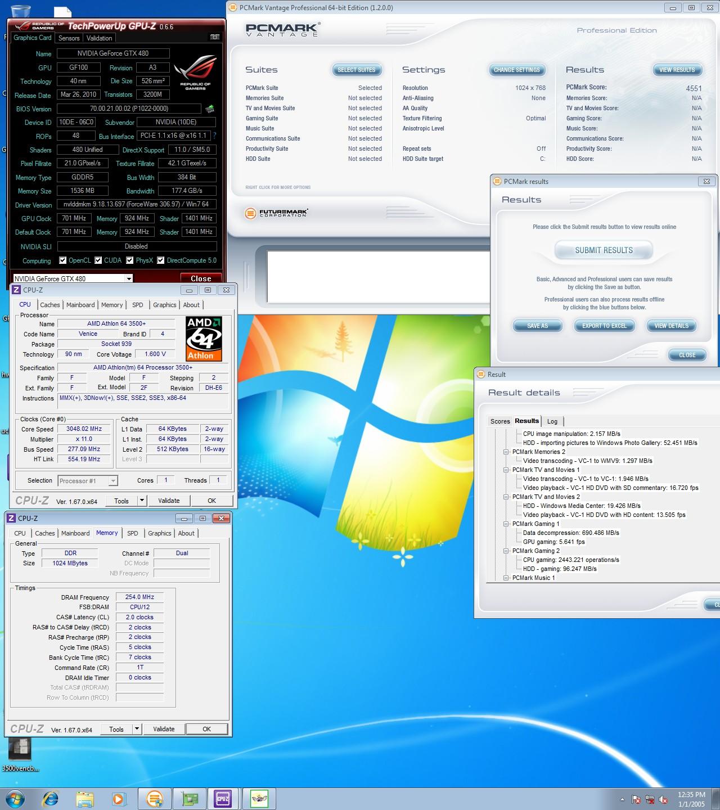The image size is (720, 810).
Task: Click the PCMark Score value 4551
Action: [694, 88]
